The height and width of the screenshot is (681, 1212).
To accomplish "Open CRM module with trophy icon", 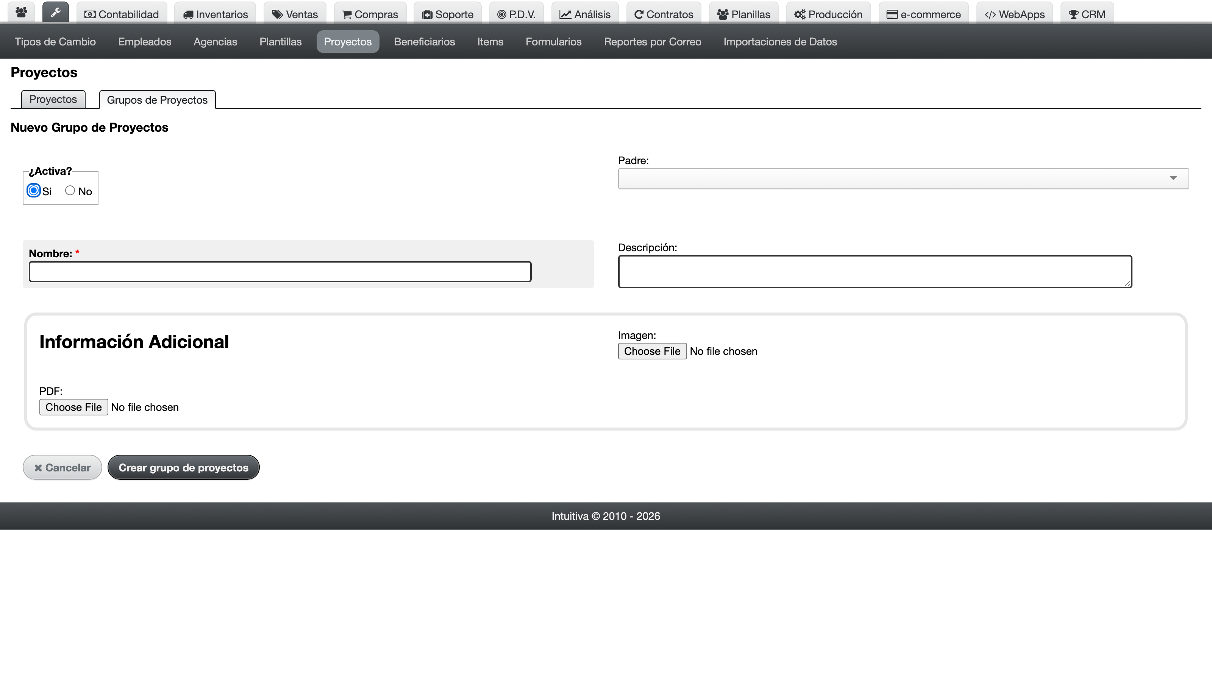I will pos(1087,14).
